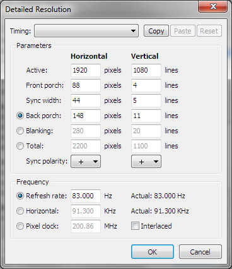Click the vertical Total field showing 1100
This screenshot has width=232, height=269.
tap(146, 146)
